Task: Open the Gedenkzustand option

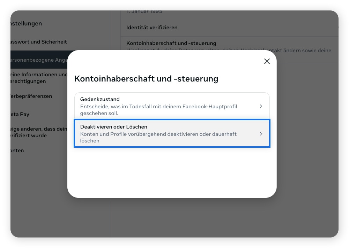Action: [x=172, y=106]
